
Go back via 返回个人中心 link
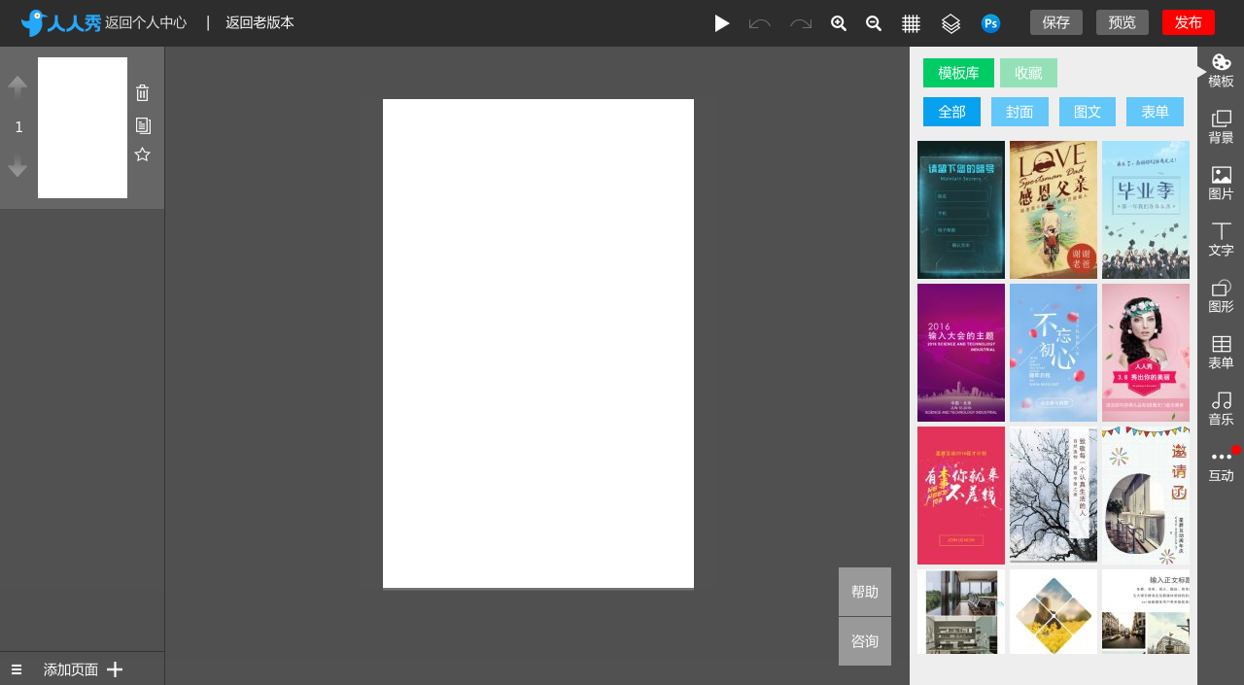(x=146, y=22)
